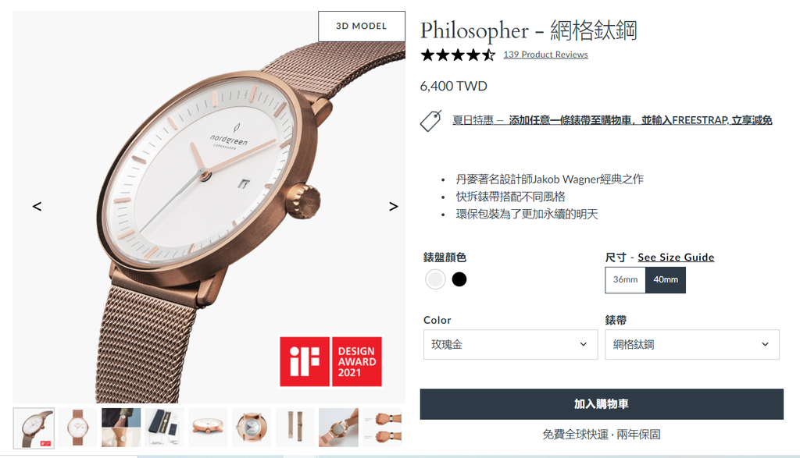View the watch case back thumbnail
The width and height of the screenshot is (800, 458).
pos(252,428)
